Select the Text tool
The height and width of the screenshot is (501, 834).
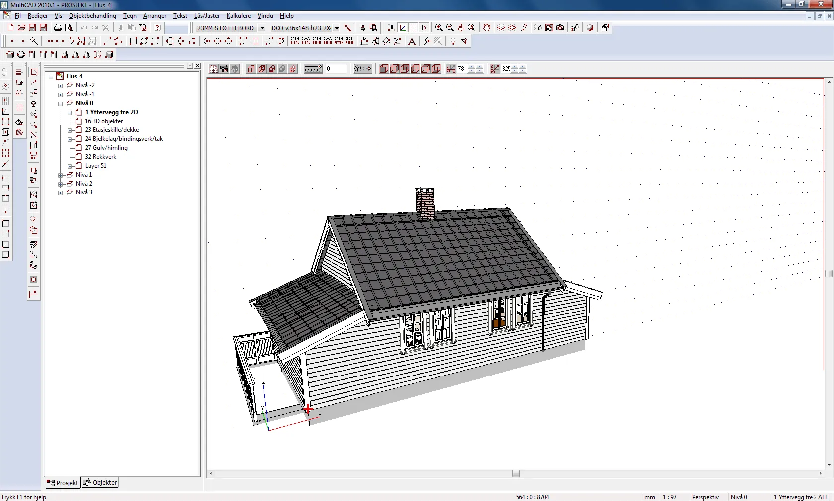coord(412,42)
